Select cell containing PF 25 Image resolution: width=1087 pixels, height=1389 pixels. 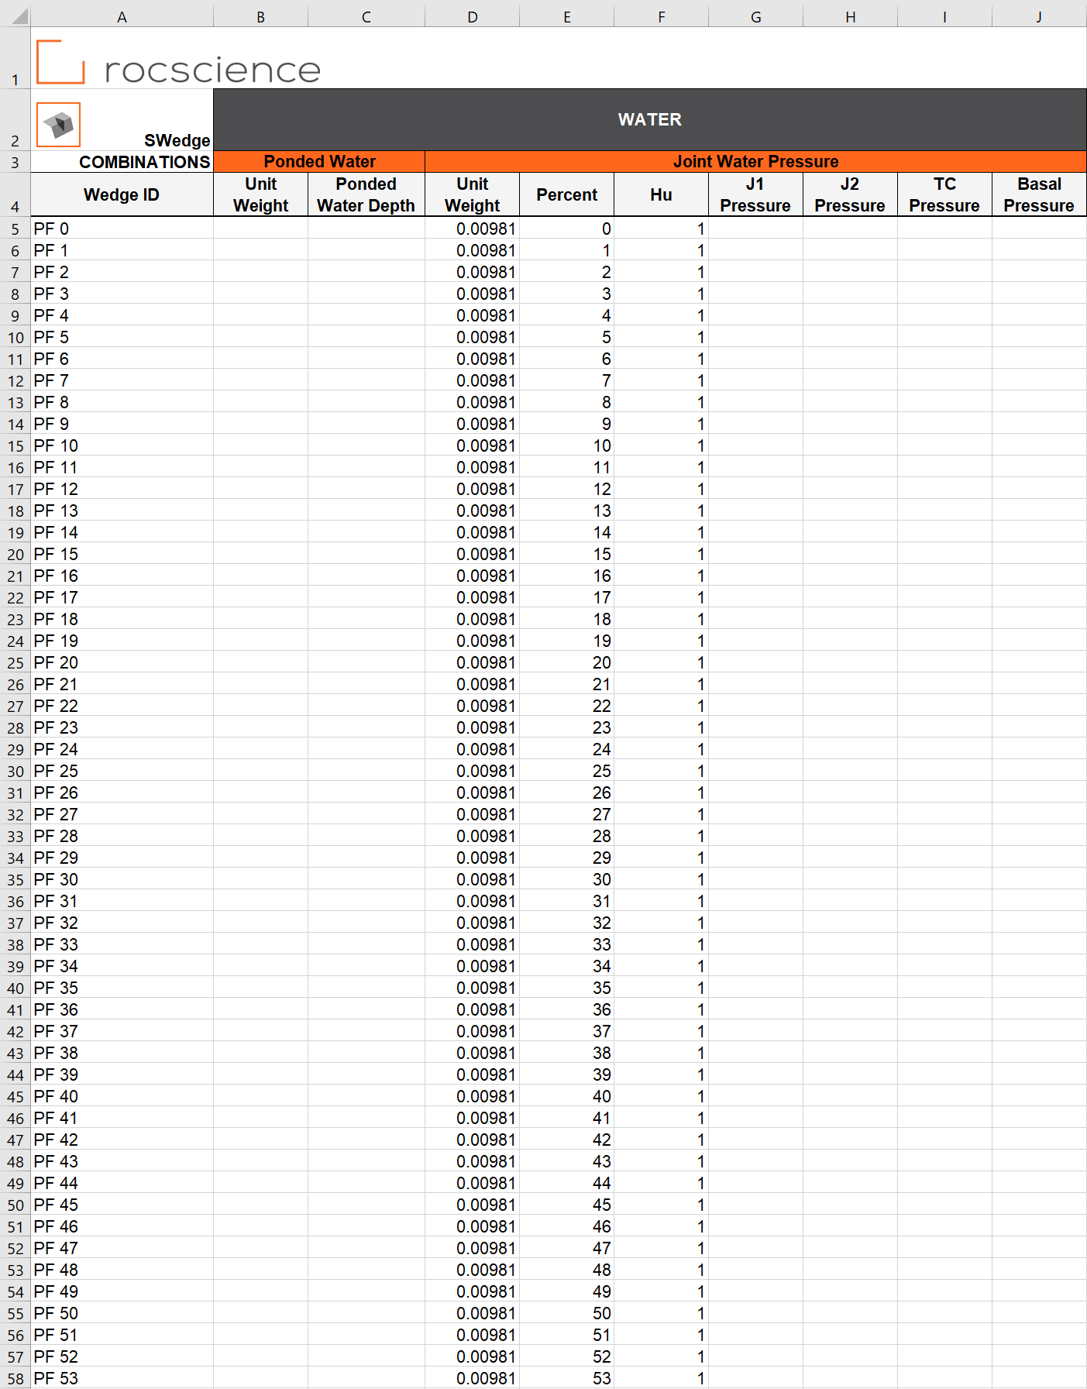[x=122, y=771]
